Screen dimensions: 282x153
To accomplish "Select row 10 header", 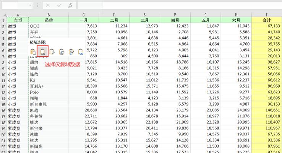I will pos(3,74).
